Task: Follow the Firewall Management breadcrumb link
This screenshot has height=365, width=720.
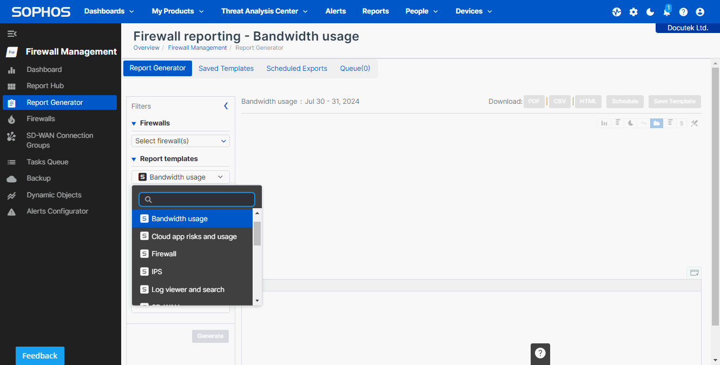Action: click(197, 48)
